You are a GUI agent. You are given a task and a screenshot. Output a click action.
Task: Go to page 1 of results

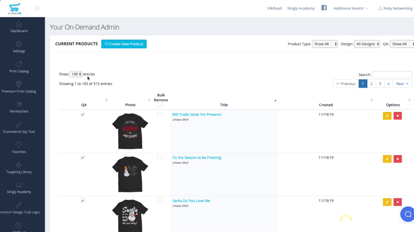click(363, 84)
